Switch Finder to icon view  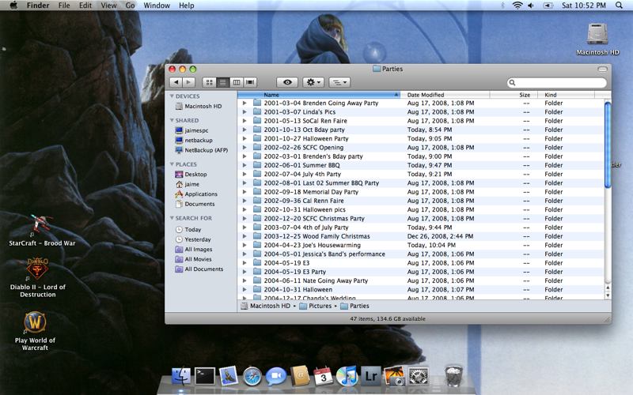point(209,82)
